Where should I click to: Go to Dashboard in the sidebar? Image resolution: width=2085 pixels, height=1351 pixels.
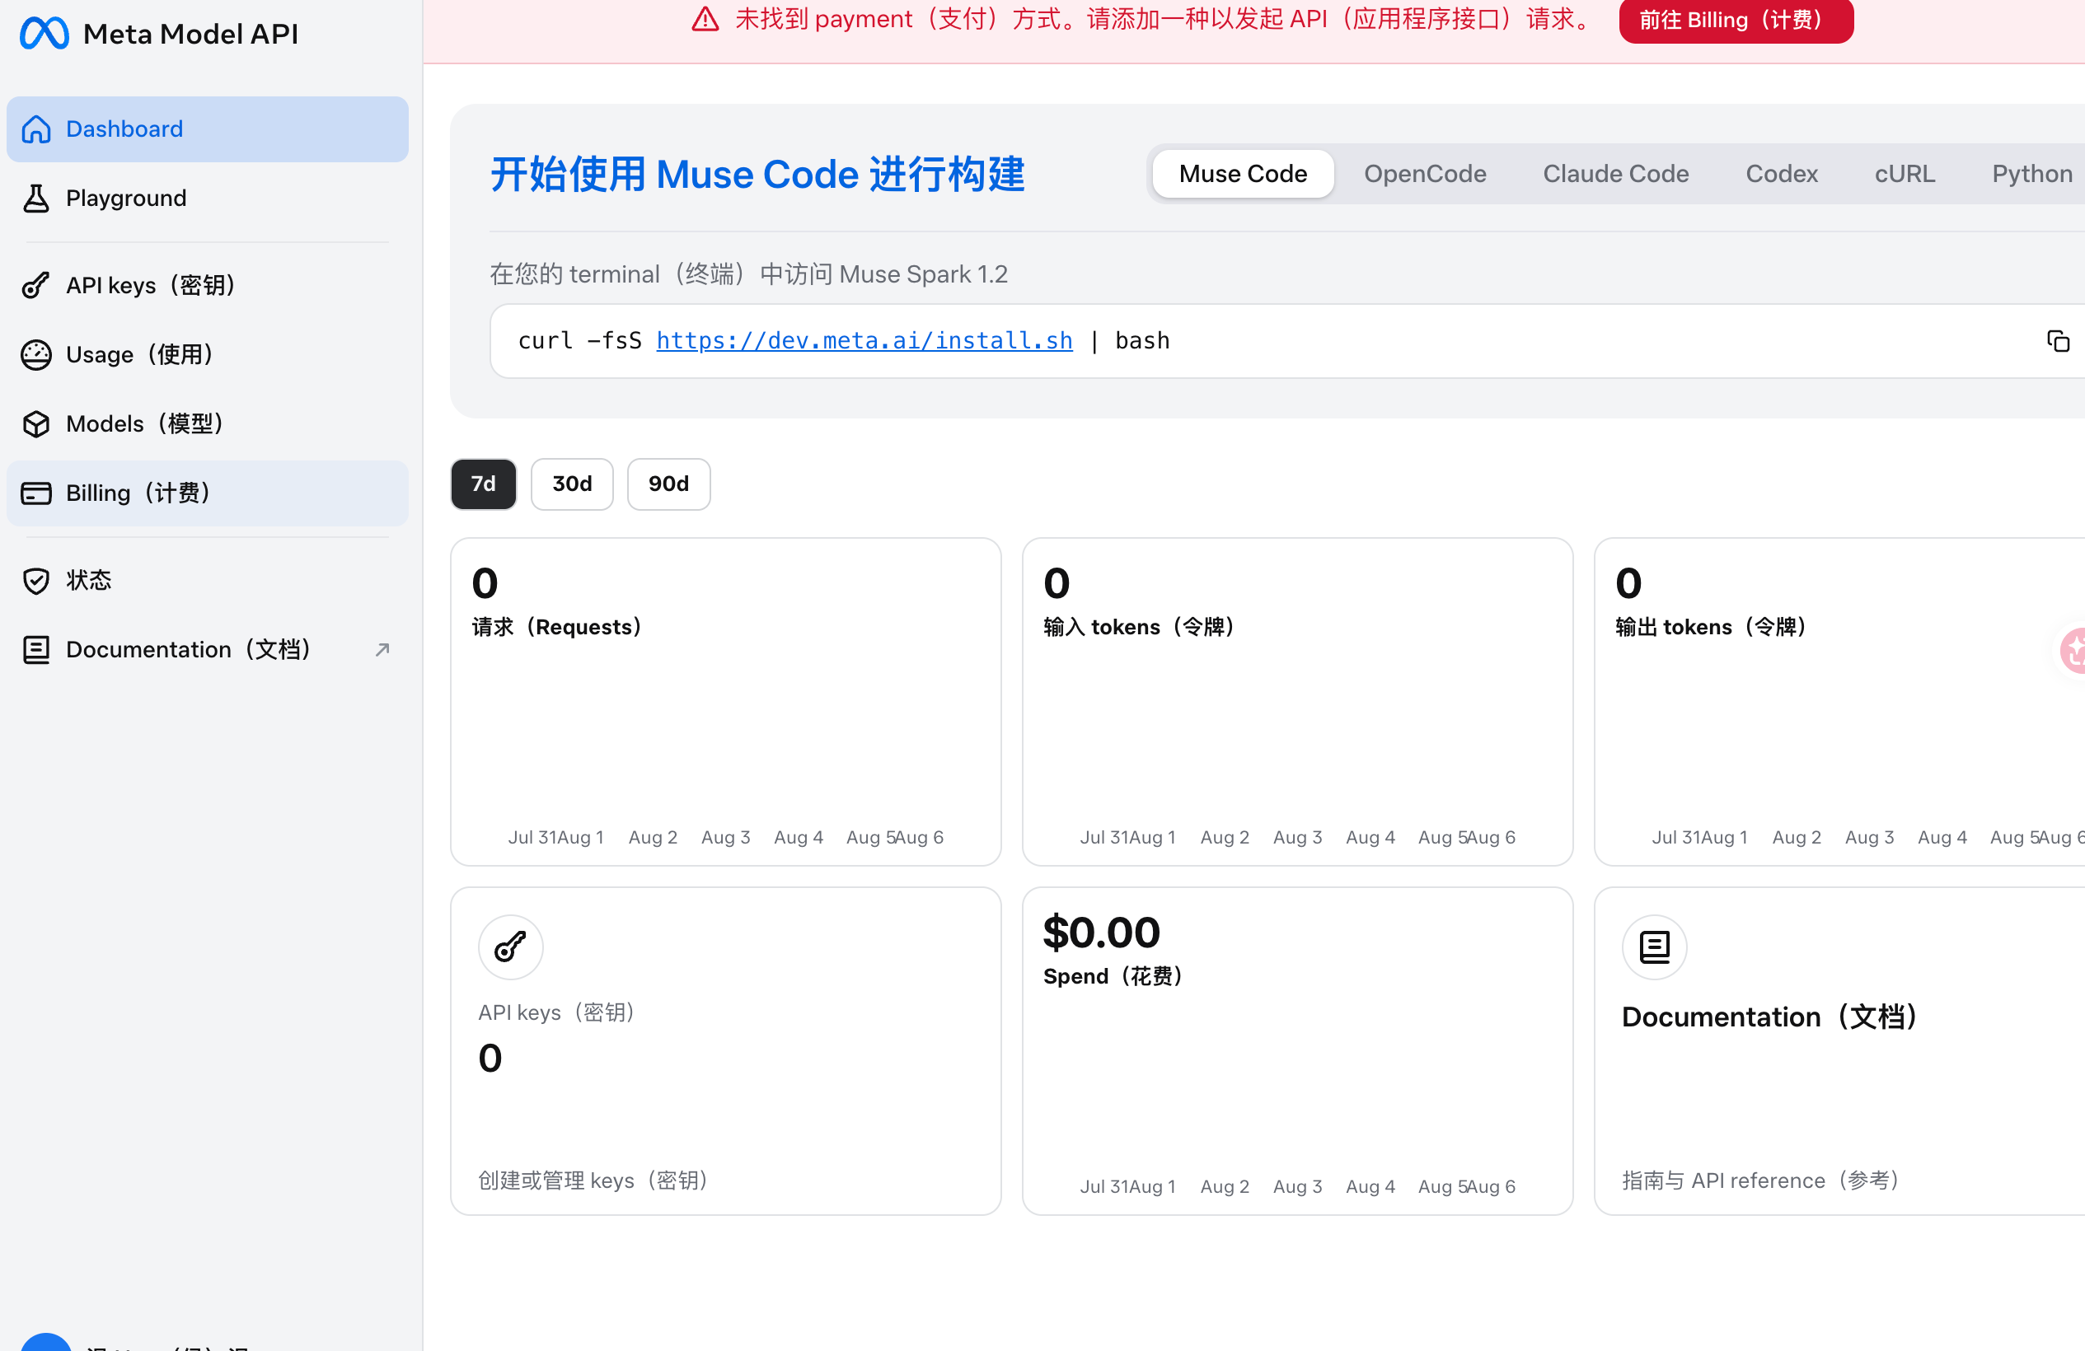click(208, 129)
